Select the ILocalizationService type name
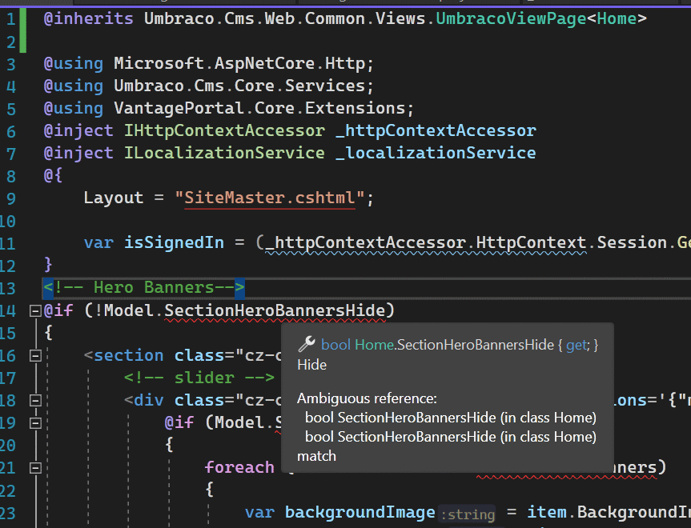 (x=224, y=153)
